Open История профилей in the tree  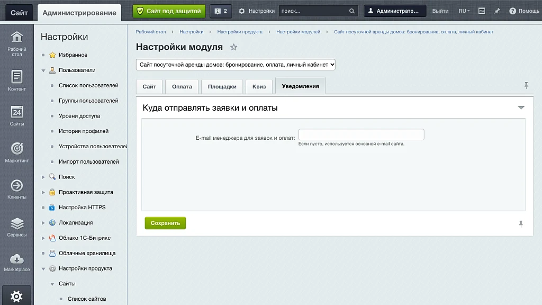(x=84, y=131)
